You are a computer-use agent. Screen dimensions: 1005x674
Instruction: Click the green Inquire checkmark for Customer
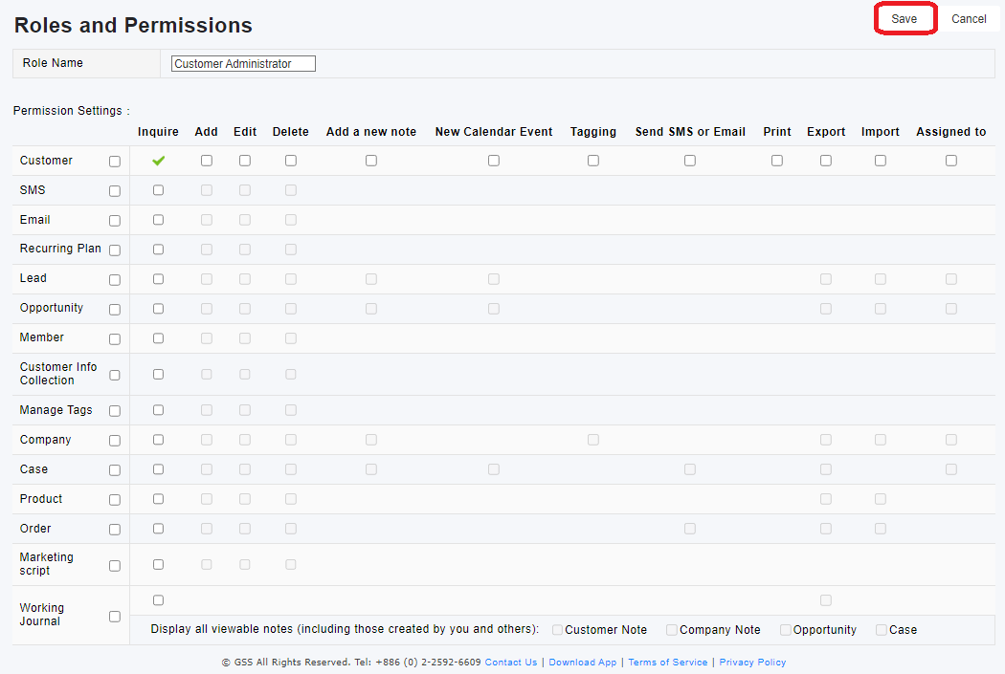coord(158,161)
